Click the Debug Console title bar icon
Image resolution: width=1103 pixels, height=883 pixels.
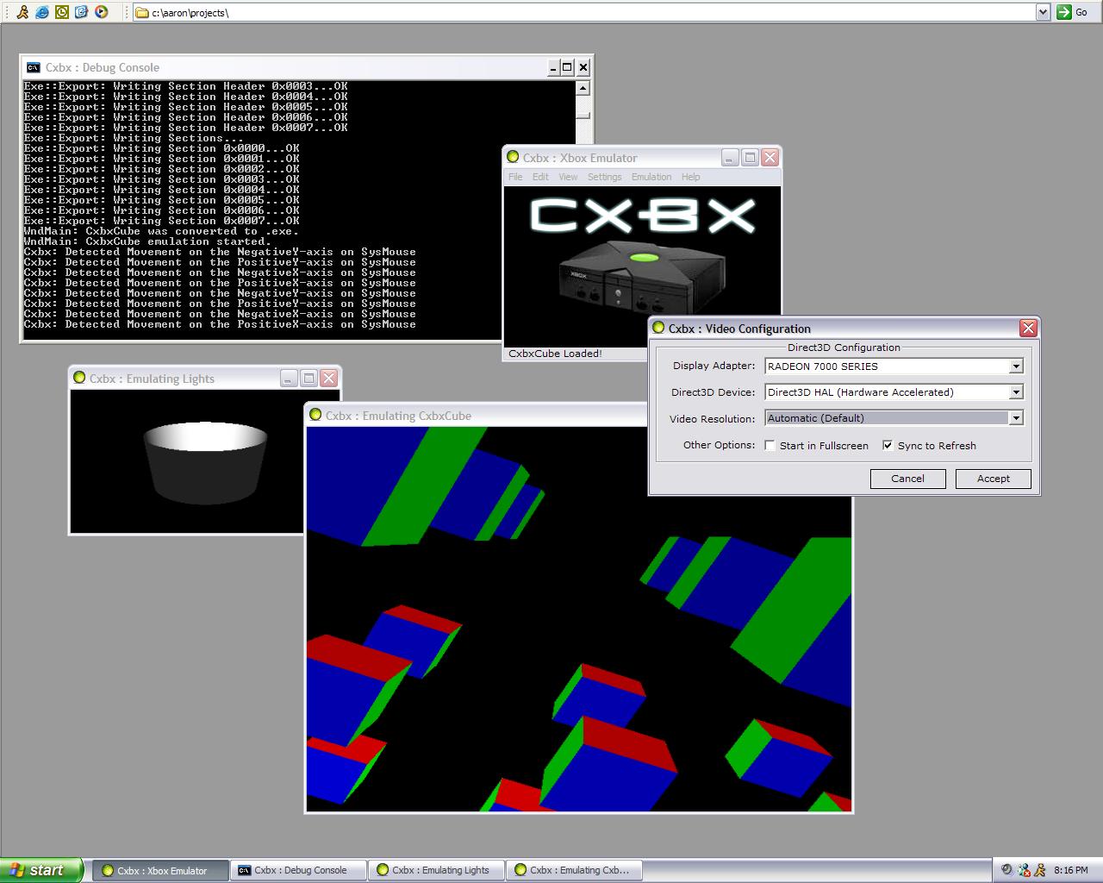click(33, 67)
